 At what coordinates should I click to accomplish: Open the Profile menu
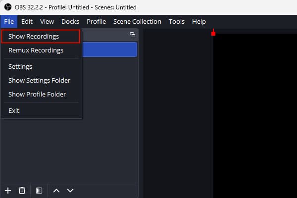tap(96, 22)
